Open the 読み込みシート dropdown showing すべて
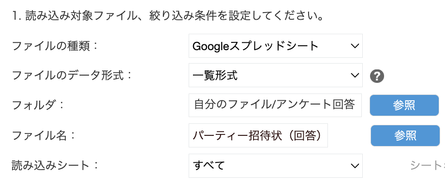 276,166
